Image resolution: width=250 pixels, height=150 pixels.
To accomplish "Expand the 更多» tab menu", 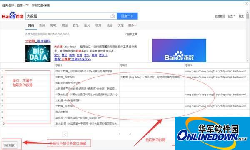I will click(132, 25).
